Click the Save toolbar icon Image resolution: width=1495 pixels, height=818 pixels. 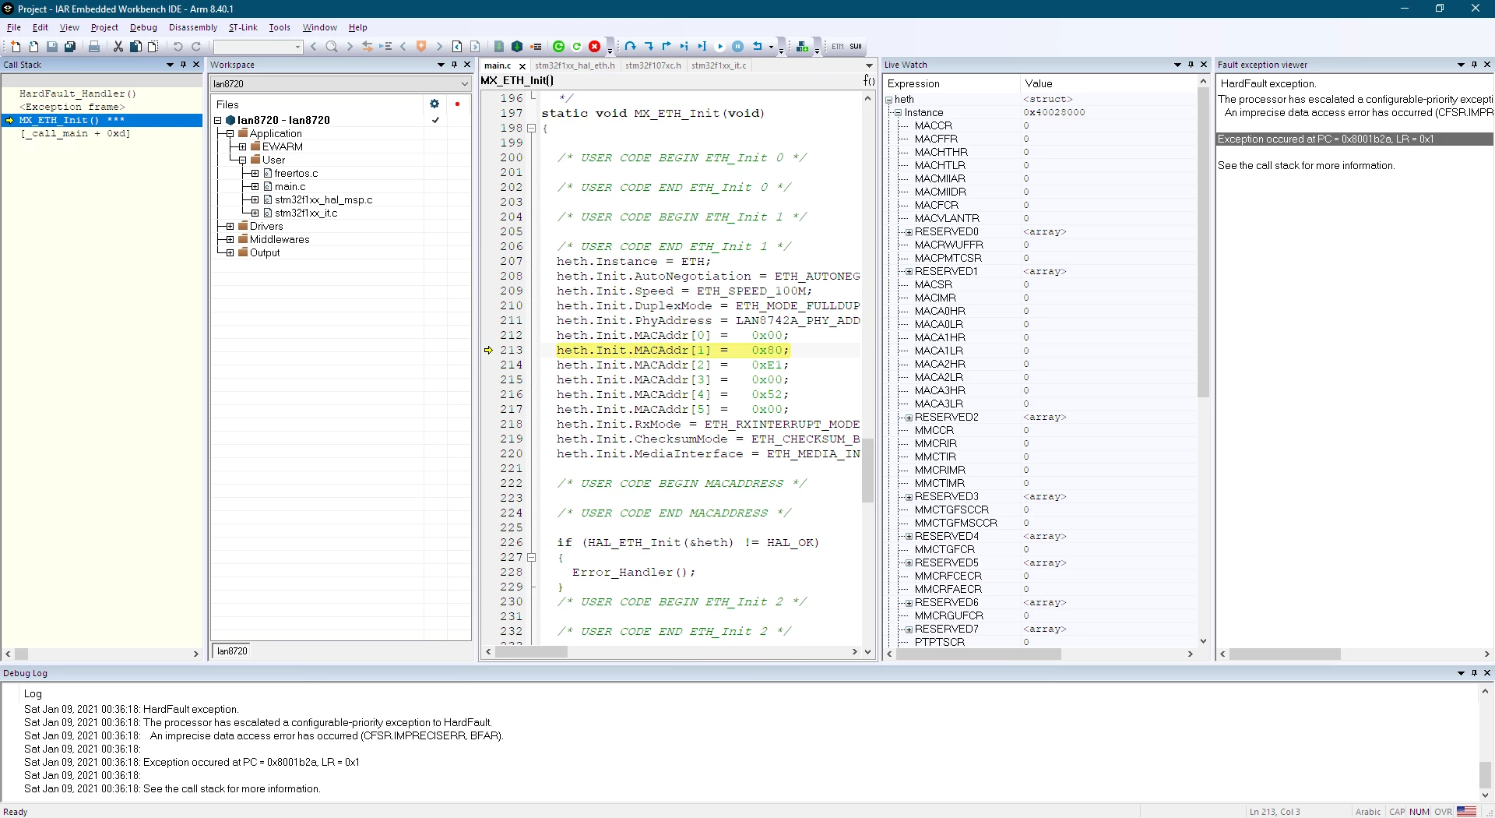pos(52,47)
